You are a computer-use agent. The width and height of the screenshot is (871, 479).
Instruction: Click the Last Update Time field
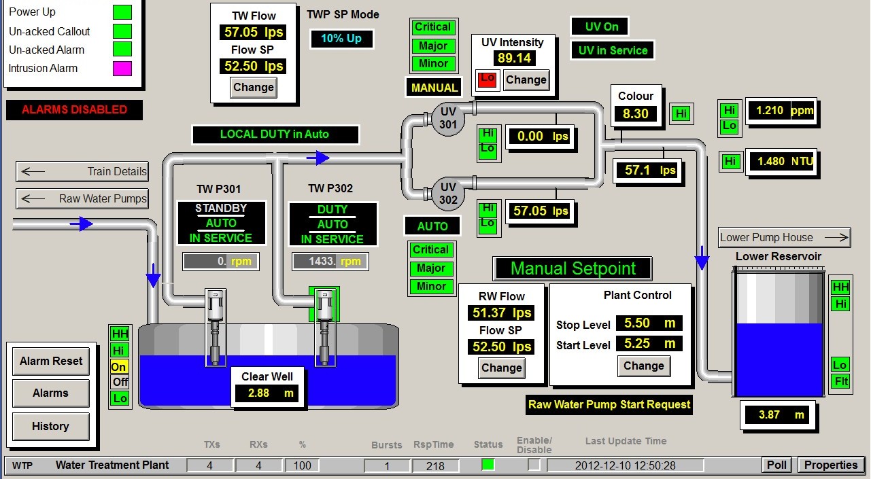[626, 465]
